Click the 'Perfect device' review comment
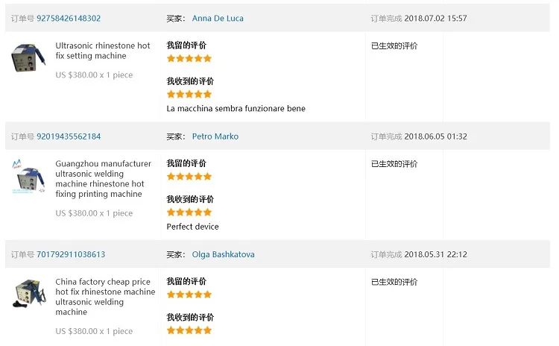 [x=192, y=226]
